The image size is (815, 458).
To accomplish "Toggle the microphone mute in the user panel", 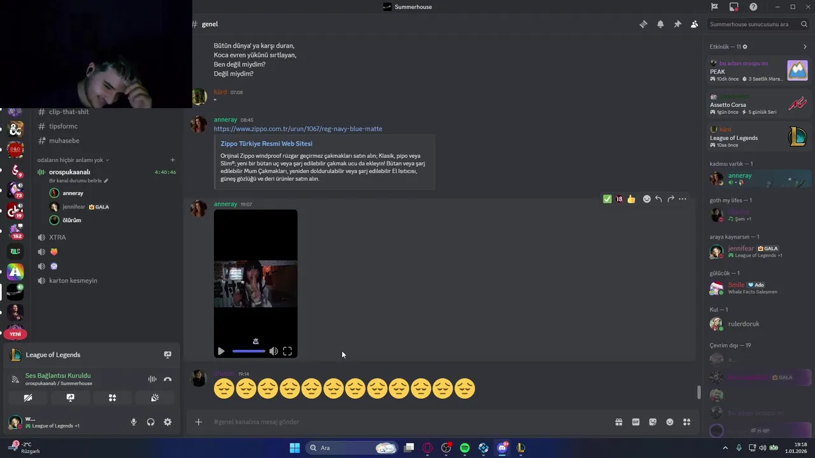I will pyautogui.click(x=134, y=422).
